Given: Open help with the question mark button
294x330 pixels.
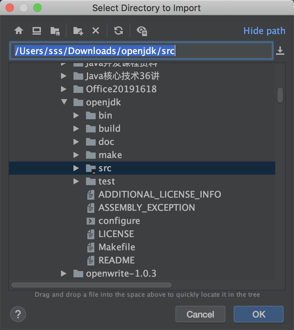Looking at the screenshot, I should (18, 314).
